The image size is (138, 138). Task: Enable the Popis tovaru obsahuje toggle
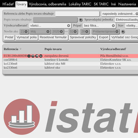[x=81, y=20]
